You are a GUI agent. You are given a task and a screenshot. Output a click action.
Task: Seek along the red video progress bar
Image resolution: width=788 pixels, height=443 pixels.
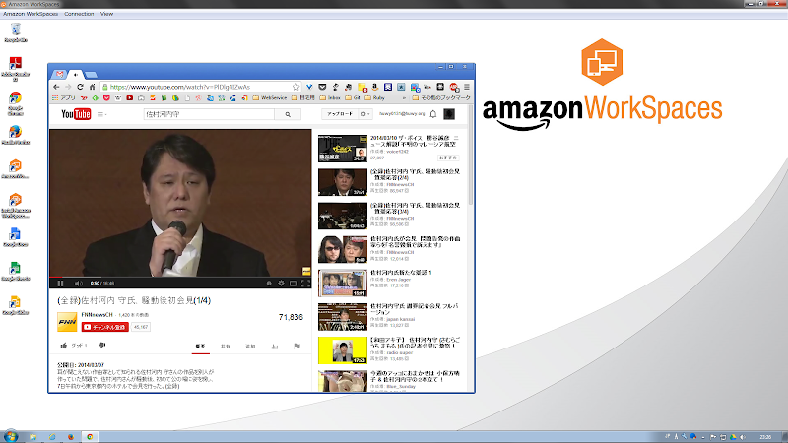180,277
